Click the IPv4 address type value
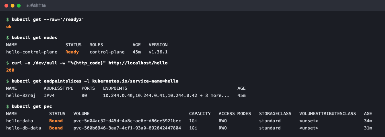385x137 pixels. click(x=49, y=96)
